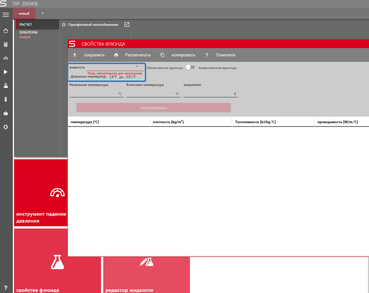Open the редактор жидкости tile label
Viewport: 369px width, 293px height.
pos(129,290)
